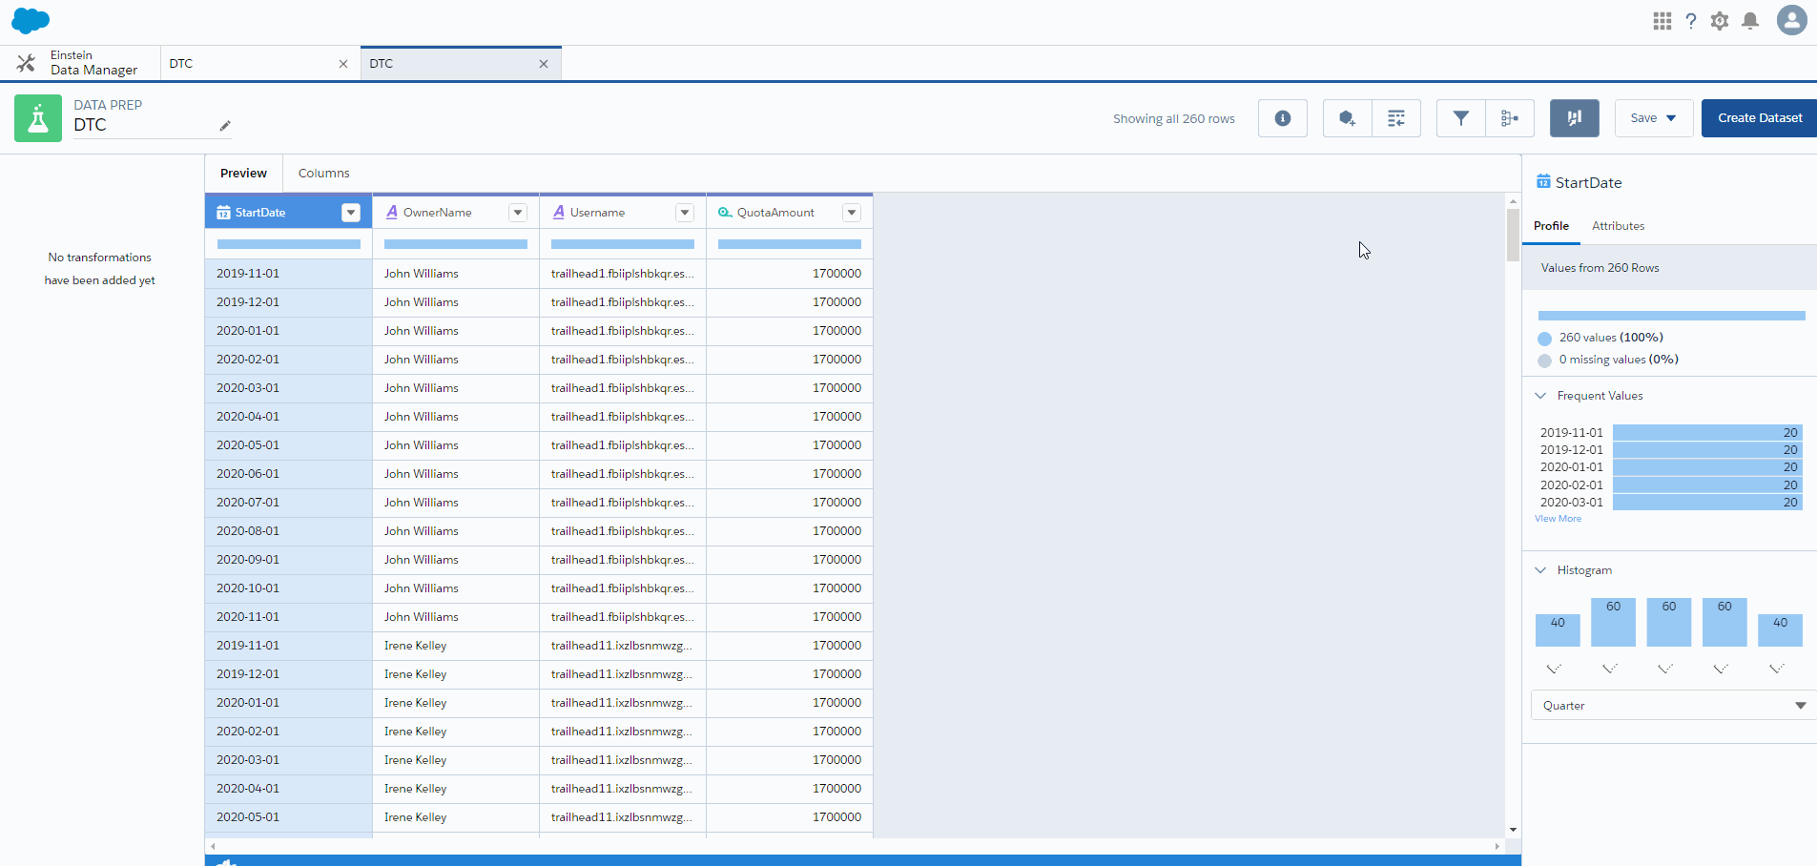Click the calendar icon beside StartDate panel title
The width and height of the screenshot is (1817, 866).
(1543, 182)
